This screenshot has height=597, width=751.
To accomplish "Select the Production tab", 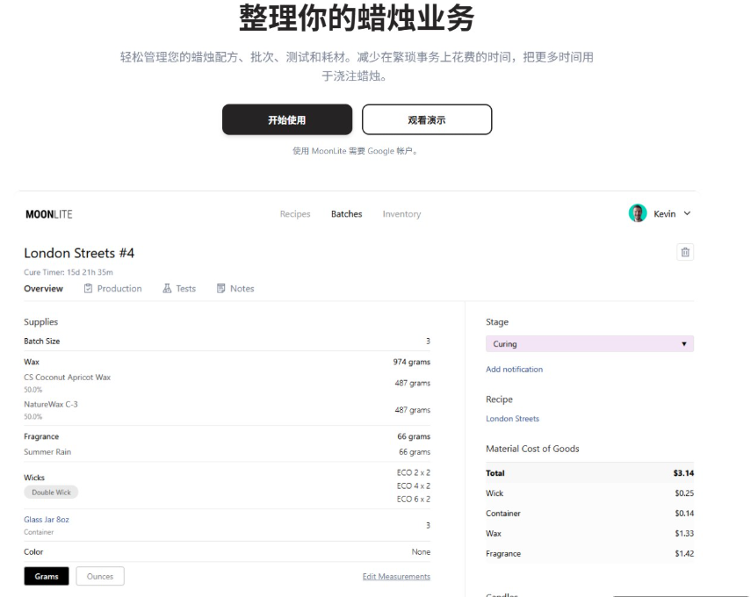I will 113,288.
